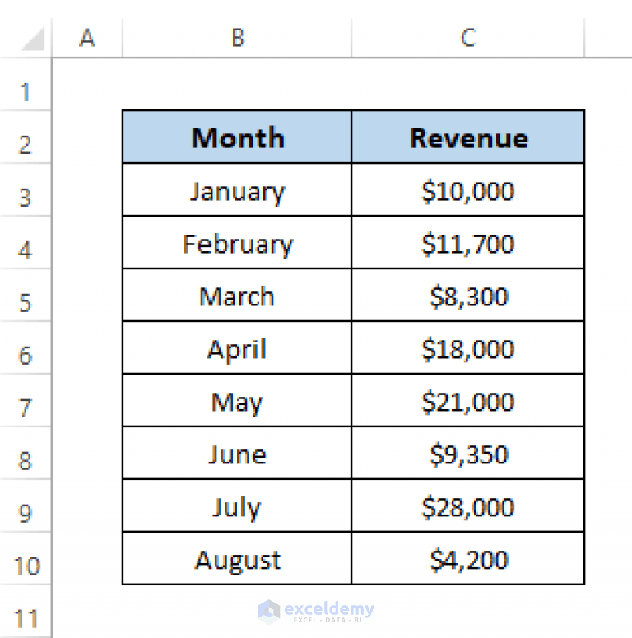
Task: Select column C header
Action: 468,38
